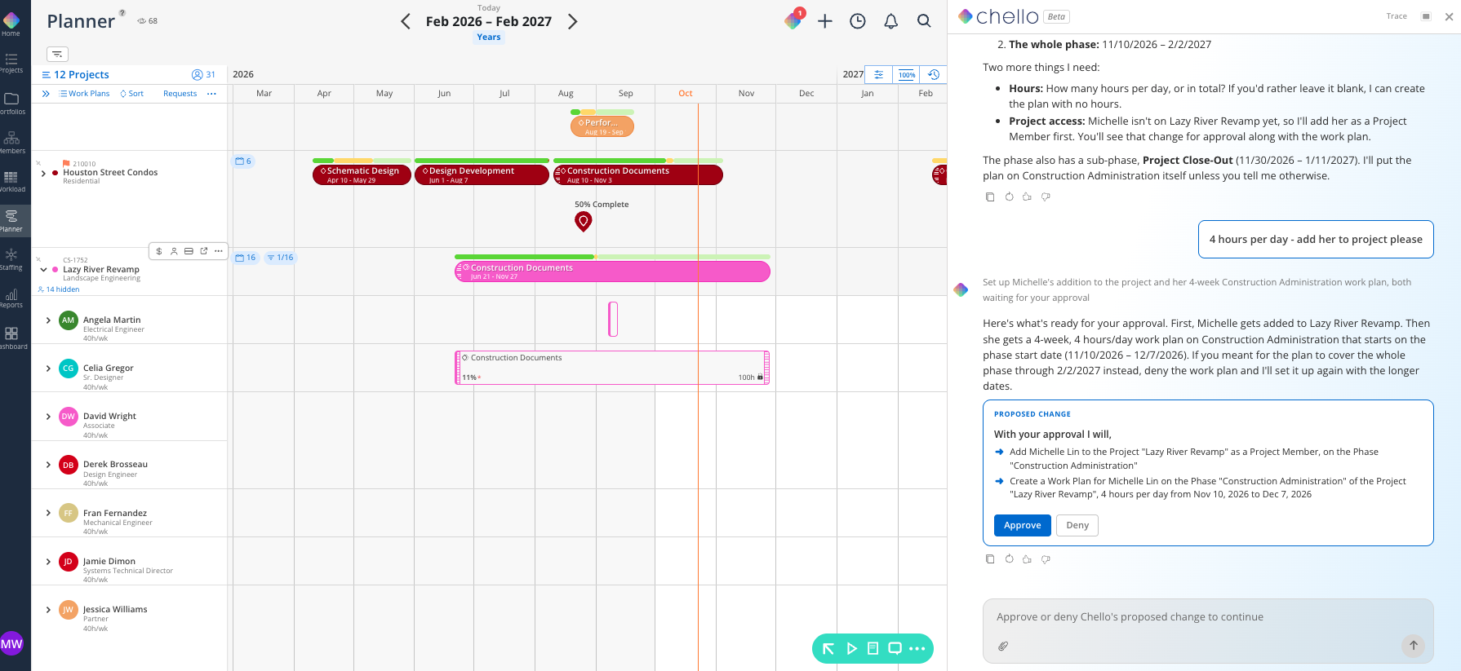Thumbs down the latest Chello proposed change response
Image resolution: width=1461 pixels, height=671 pixels.
point(1046,559)
